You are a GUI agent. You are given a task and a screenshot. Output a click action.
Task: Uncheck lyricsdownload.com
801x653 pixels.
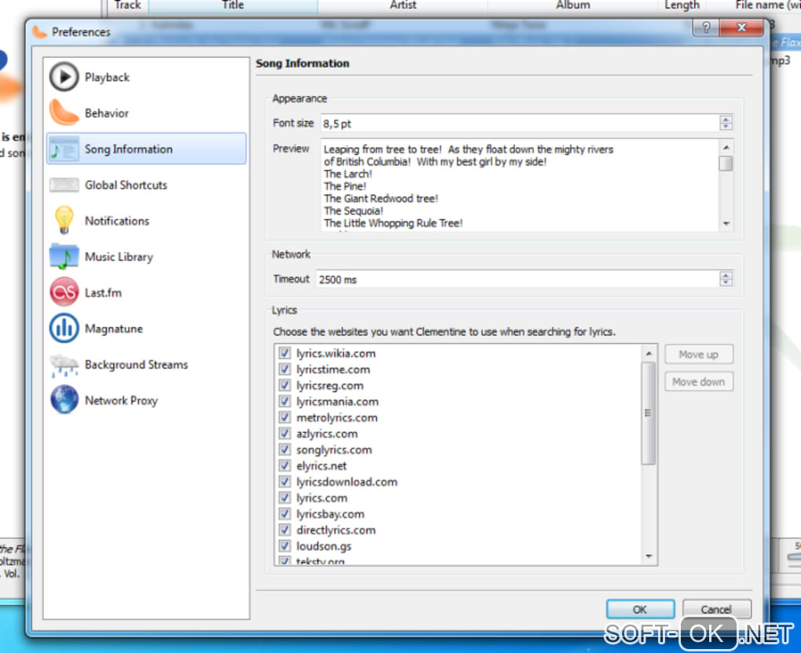tap(284, 481)
